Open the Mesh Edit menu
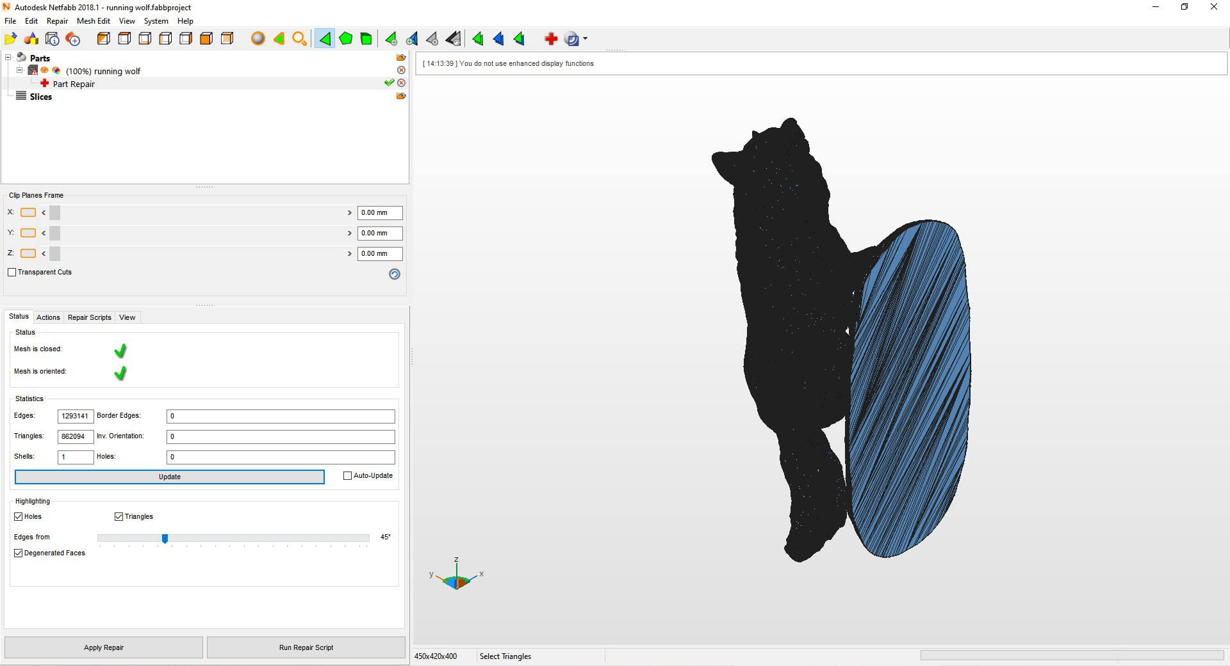This screenshot has width=1230, height=666. 93,21
